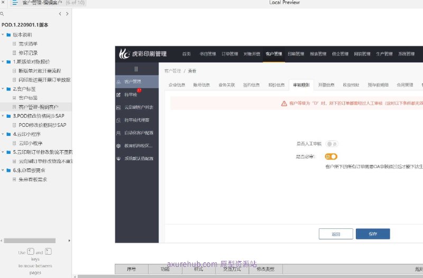
Task: Open the 首页 nav item
Action: 187,54
